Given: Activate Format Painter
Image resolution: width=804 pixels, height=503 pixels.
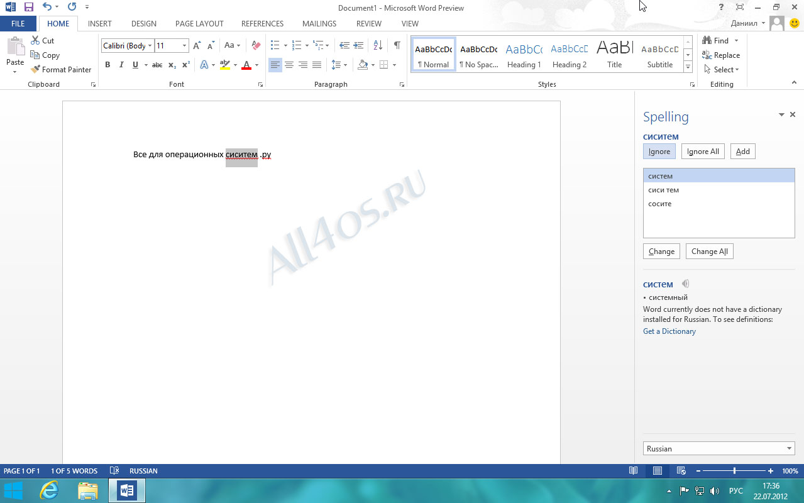Looking at the screenshot, I should click(x=61, y=69).
